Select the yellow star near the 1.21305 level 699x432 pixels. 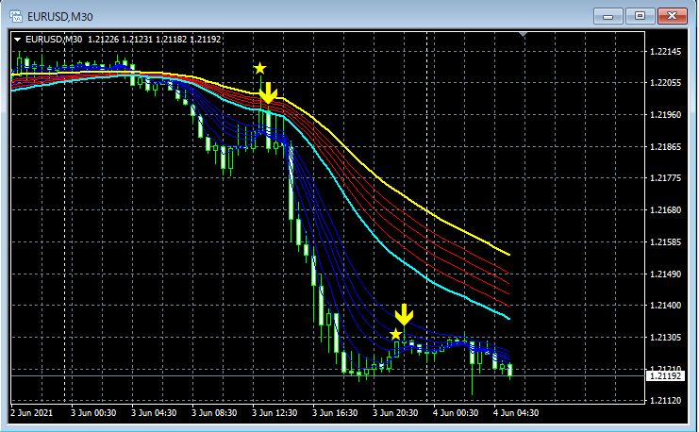395,334
